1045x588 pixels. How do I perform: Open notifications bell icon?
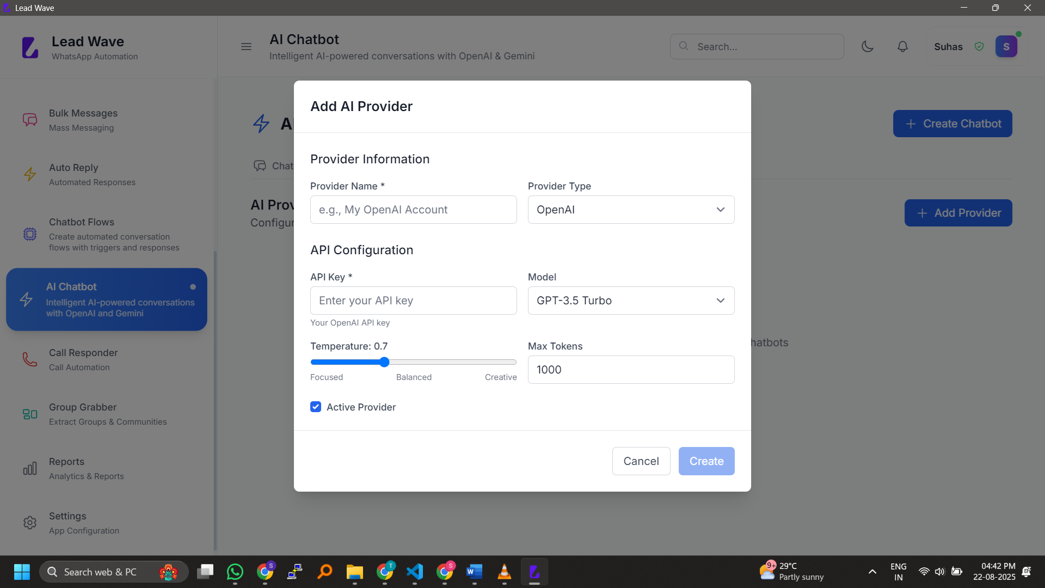click(x=902, y=47)
